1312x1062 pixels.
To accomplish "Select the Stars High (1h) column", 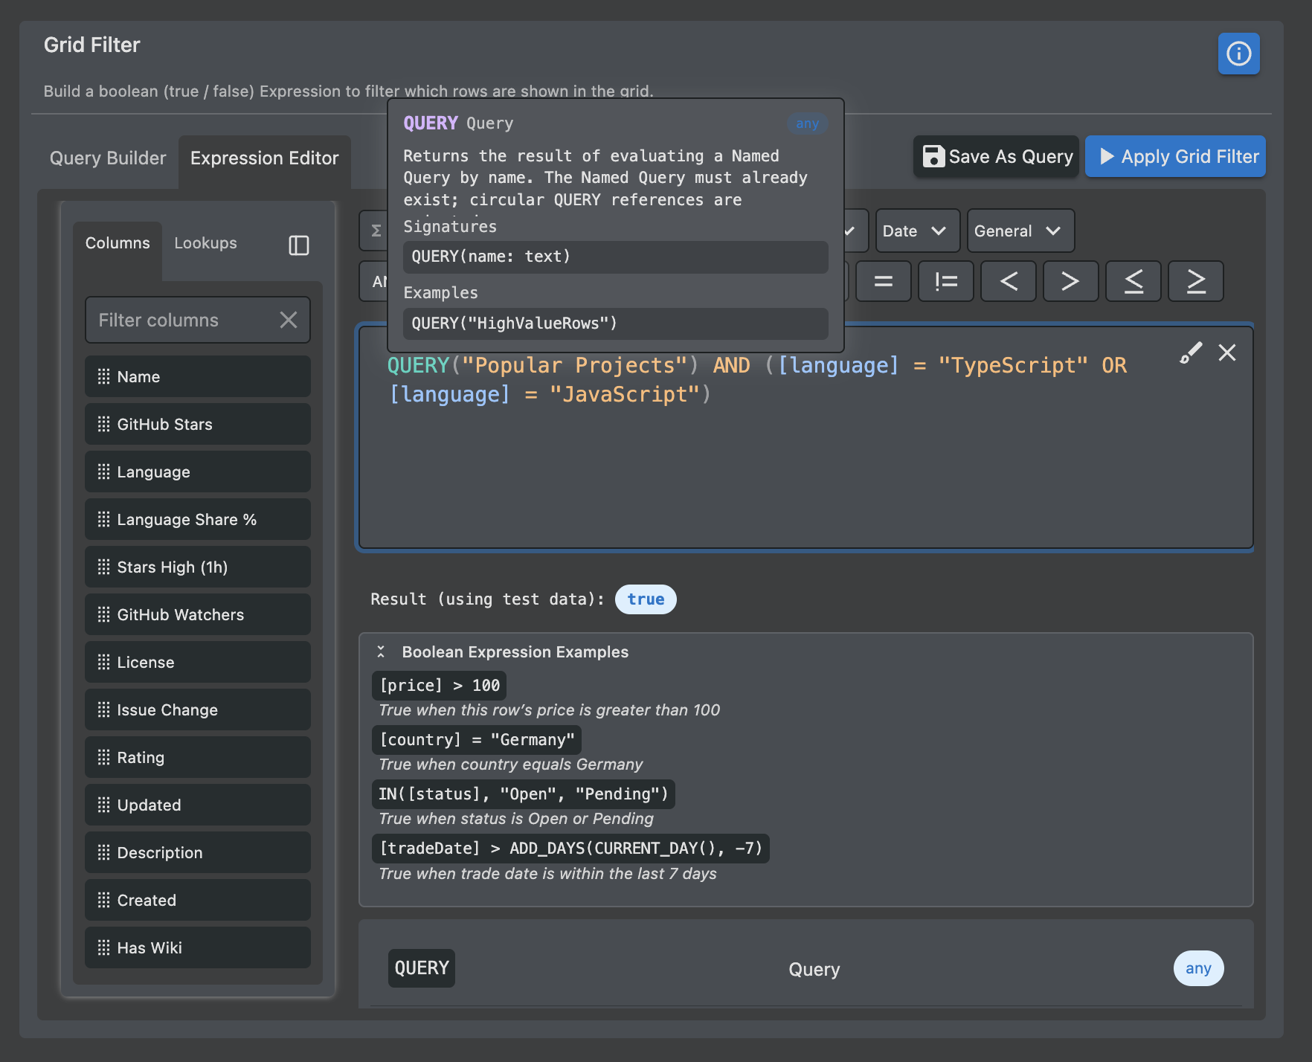I will pos(198,567).
